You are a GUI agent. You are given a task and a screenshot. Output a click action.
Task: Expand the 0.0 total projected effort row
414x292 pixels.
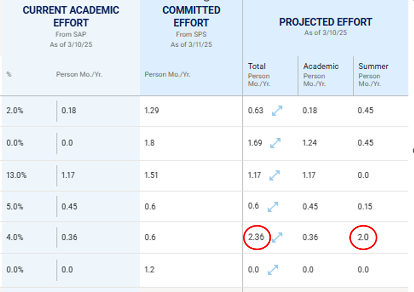pyautogui.click(x=273, y=270)
